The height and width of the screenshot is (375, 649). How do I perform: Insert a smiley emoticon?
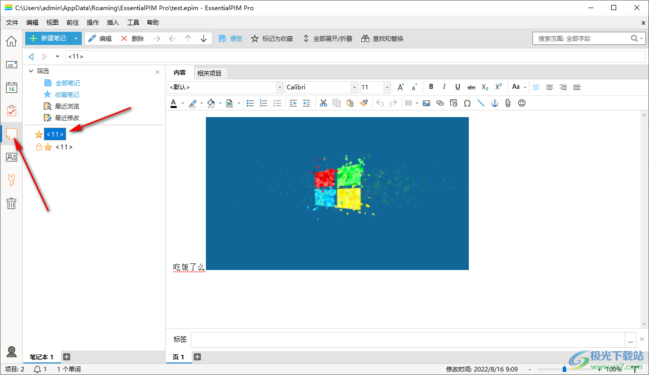click(522, 103)
